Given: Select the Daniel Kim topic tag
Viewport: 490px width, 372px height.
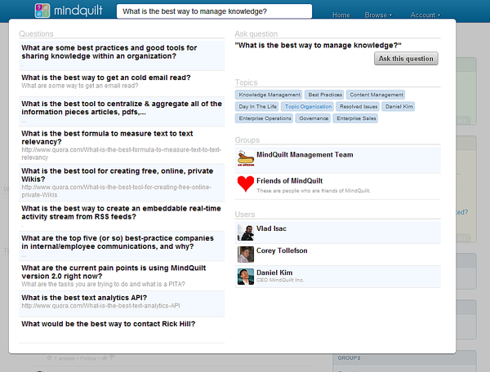Looking at the screenshot, I should (399, 106).
